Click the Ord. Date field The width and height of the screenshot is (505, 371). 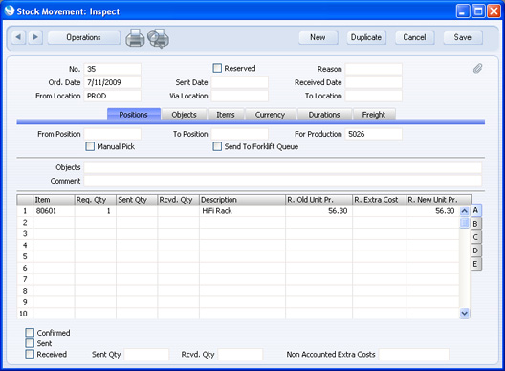pyautogui.click(x=112, y=82)
